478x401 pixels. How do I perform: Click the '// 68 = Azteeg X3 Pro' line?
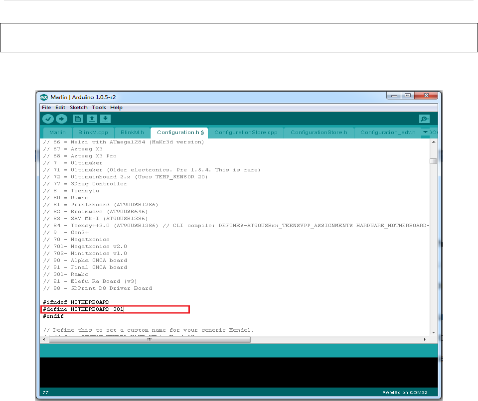(80, 156)
